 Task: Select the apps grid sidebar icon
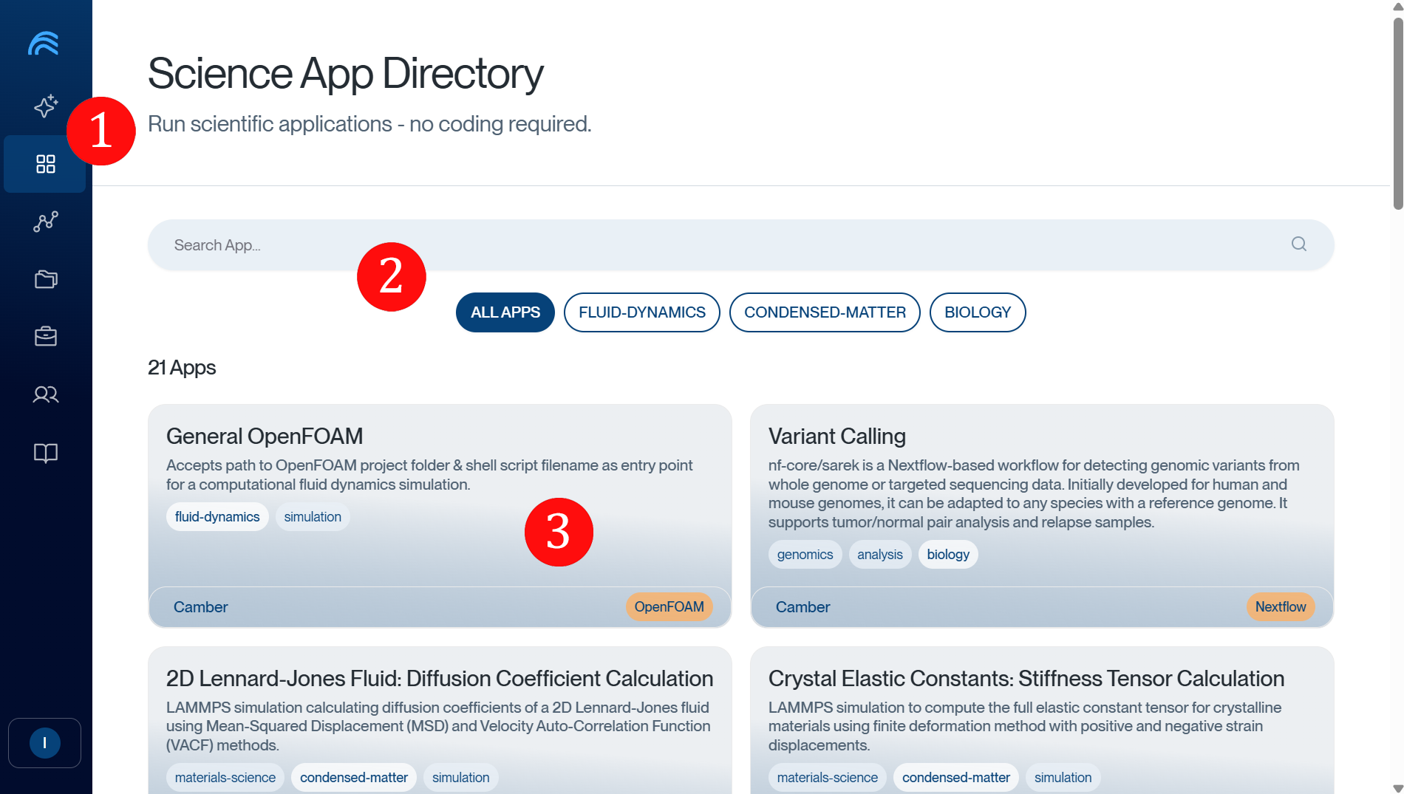45,164
